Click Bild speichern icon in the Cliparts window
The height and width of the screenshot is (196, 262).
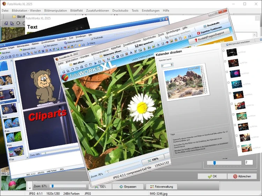click(45, 46)
